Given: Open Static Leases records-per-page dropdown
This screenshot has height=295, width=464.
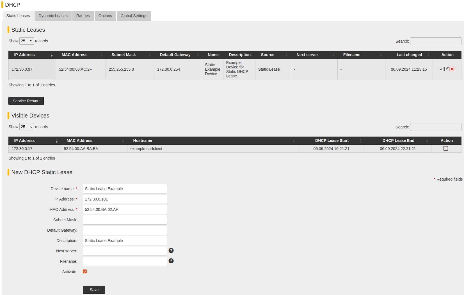Looking at the screenshot, I should 27,41.
